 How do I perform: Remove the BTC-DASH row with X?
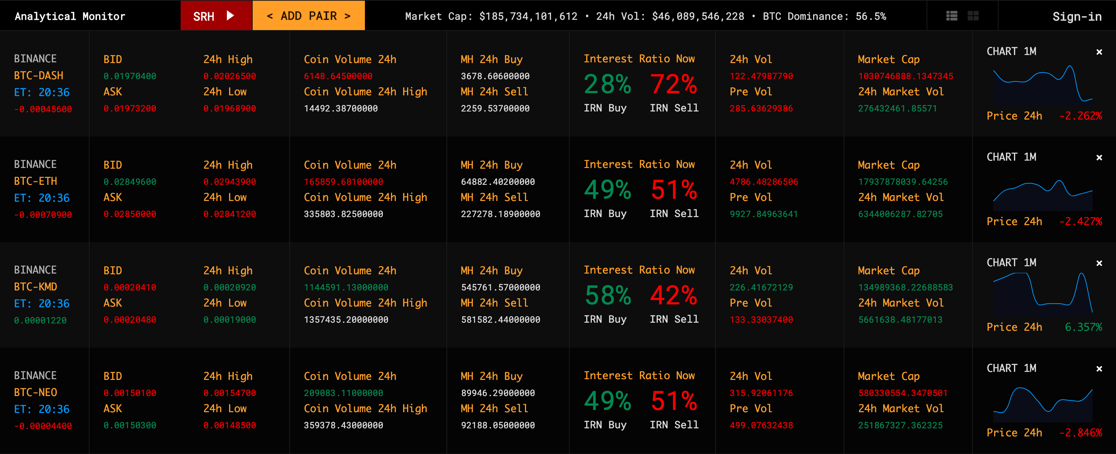pyautogui.click(x=1099, y=52)
